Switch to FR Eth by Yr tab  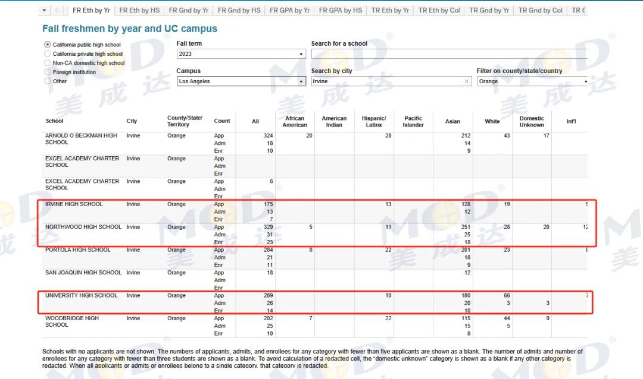tap(91, 10)
